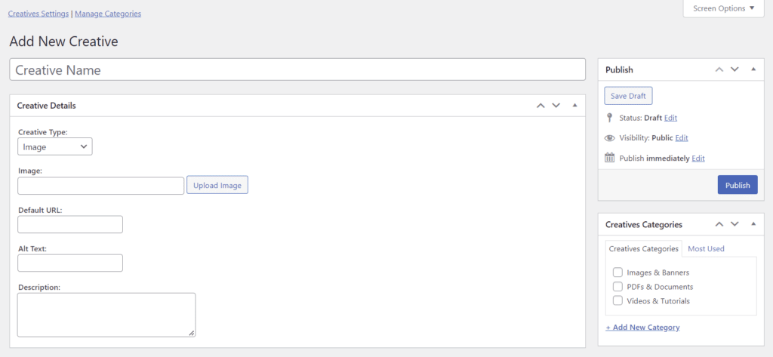Open the Manage Categories link
This screenshot has height=357, width=773.
(x=108, y=14)
